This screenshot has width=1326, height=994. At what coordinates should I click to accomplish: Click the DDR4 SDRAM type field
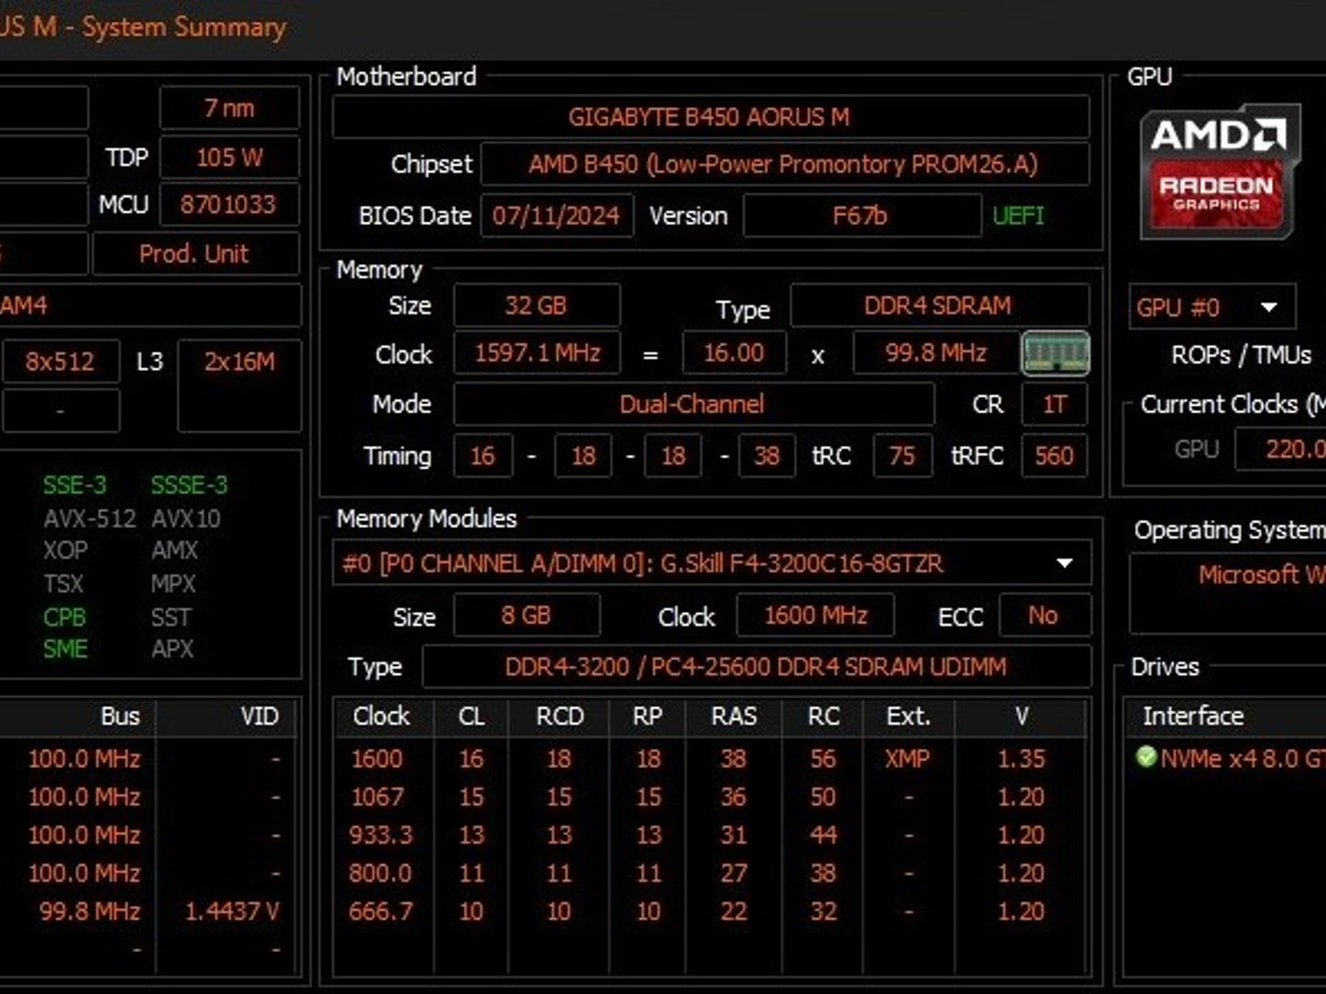pyautogui.click(x=939, y=305)
